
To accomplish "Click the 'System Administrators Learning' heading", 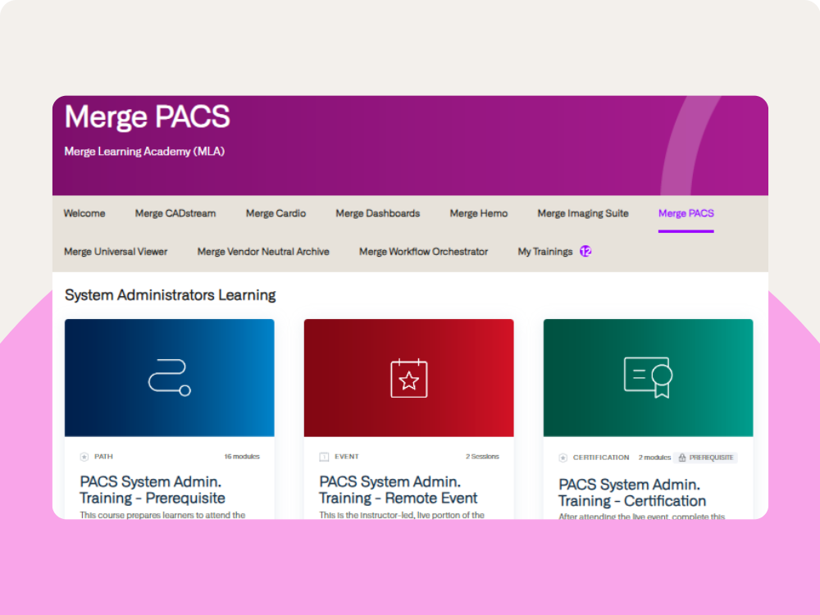I will [x=170, y=295].
